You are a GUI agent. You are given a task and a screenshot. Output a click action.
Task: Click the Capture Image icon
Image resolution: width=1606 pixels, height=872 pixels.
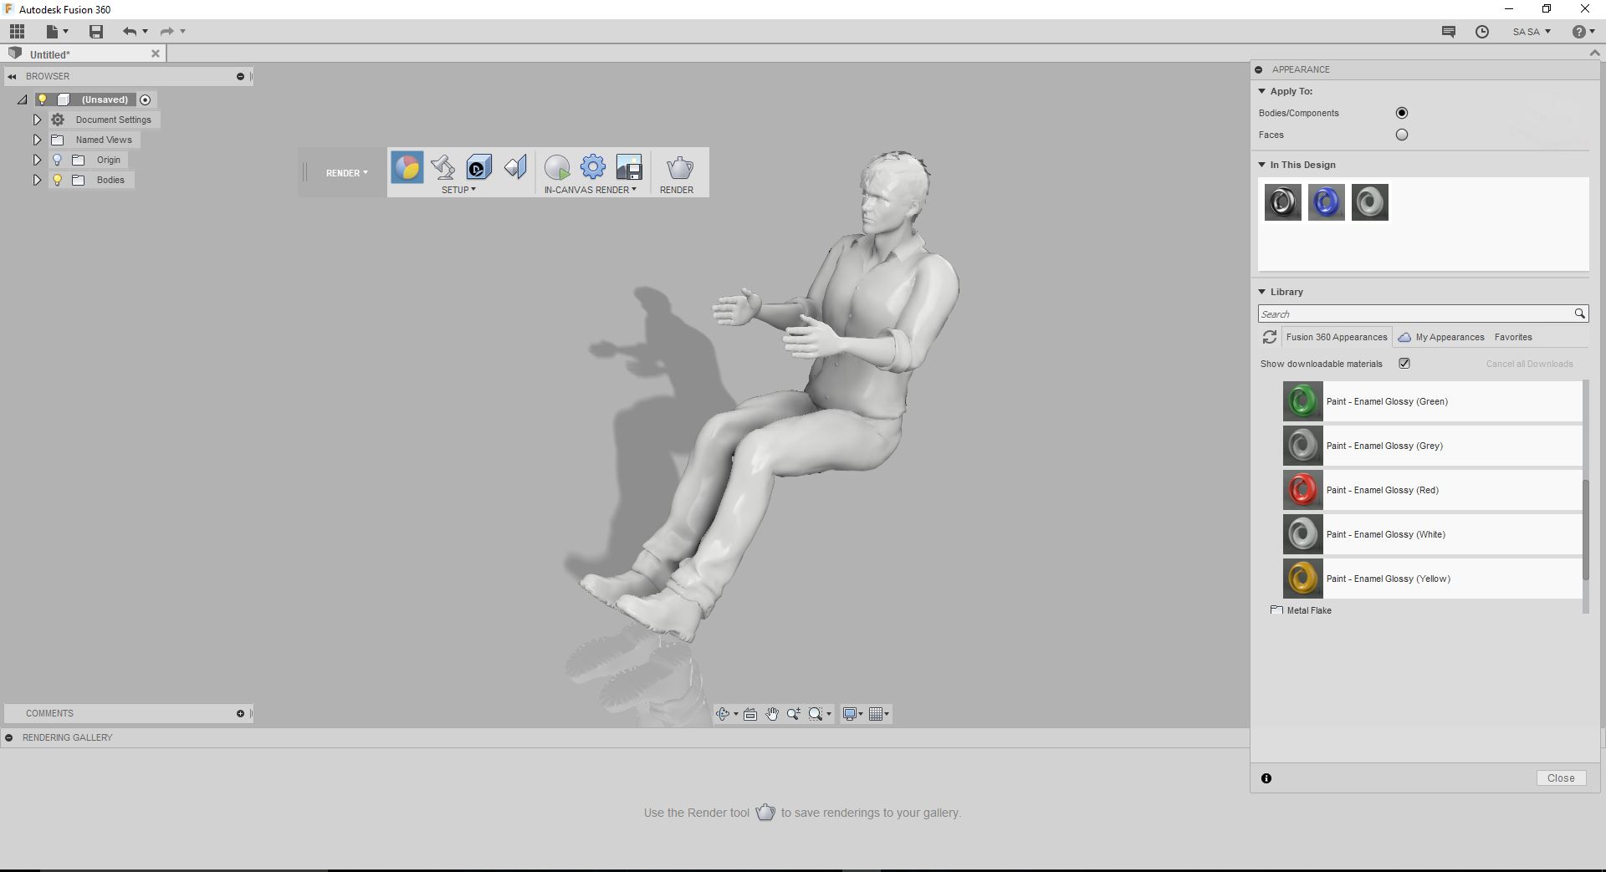point(629,167)
